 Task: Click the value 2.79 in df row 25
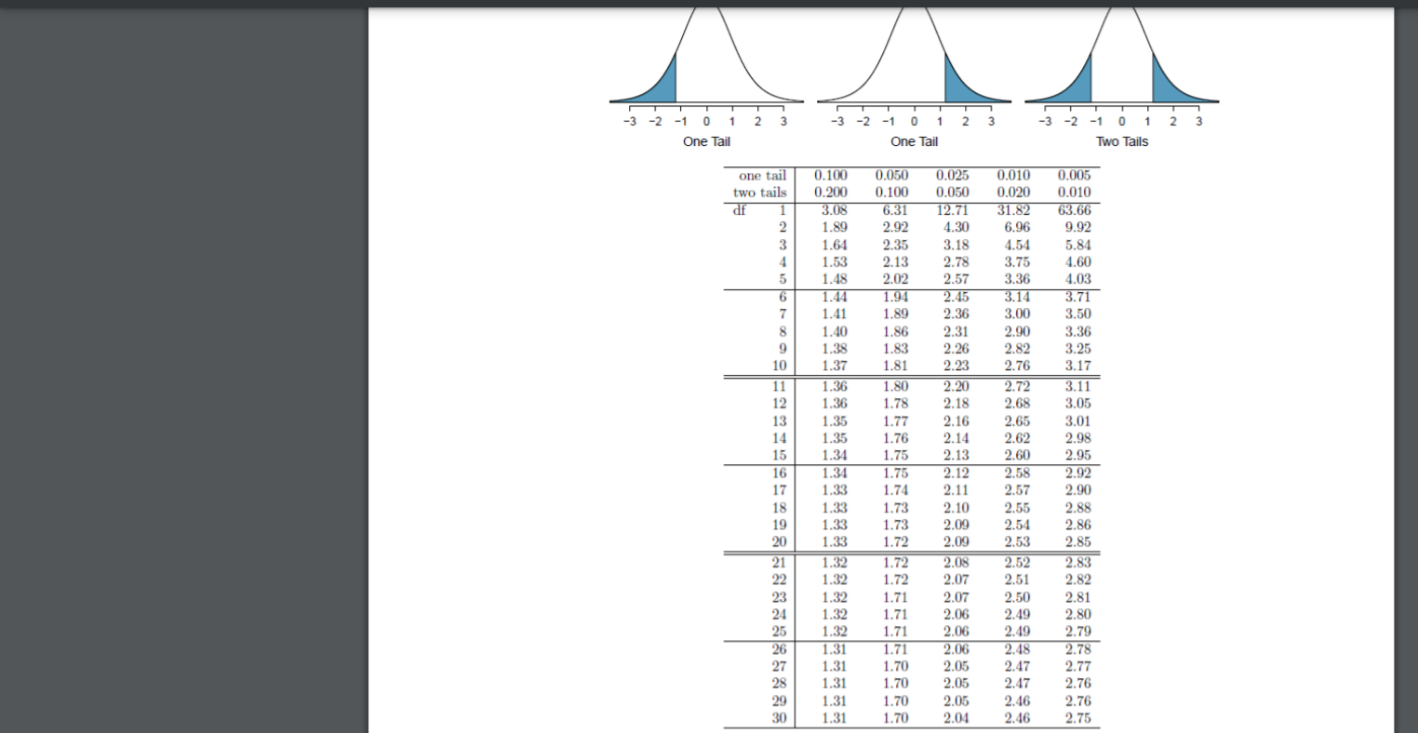tap(1077, 631)
